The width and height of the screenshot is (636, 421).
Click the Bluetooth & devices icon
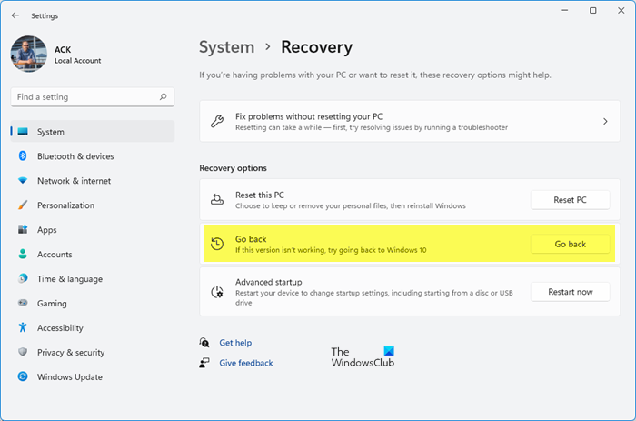[x=23, y=156]
